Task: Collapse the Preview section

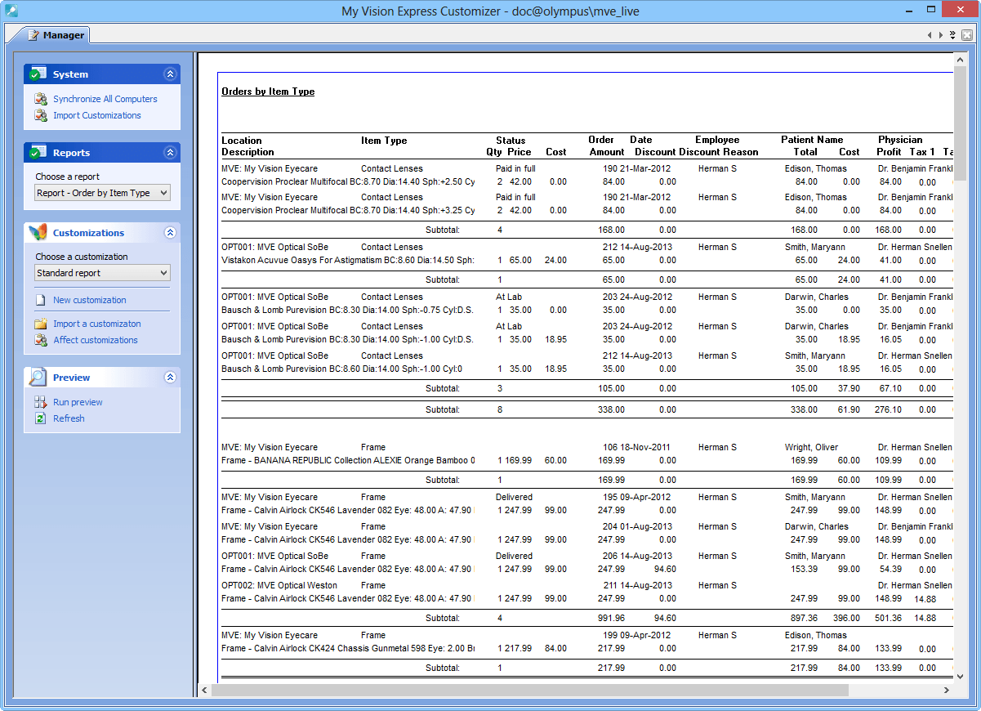Action: (x=170, y=377)
